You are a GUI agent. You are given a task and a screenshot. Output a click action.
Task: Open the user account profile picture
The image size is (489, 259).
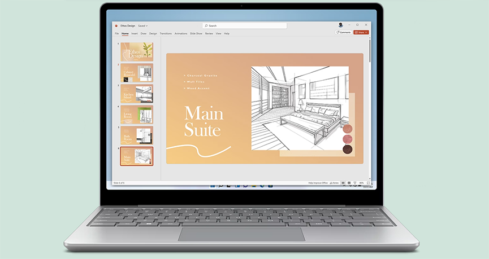pyautogui.click(x=341, y=25)
